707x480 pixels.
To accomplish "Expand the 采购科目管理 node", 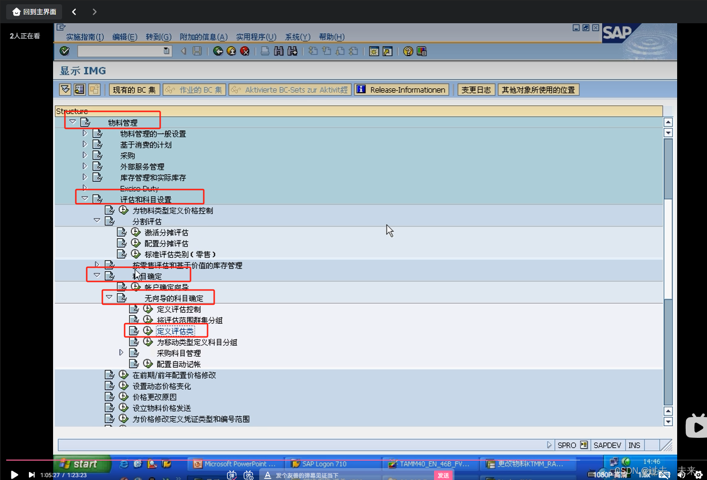I will click(121, 352).
